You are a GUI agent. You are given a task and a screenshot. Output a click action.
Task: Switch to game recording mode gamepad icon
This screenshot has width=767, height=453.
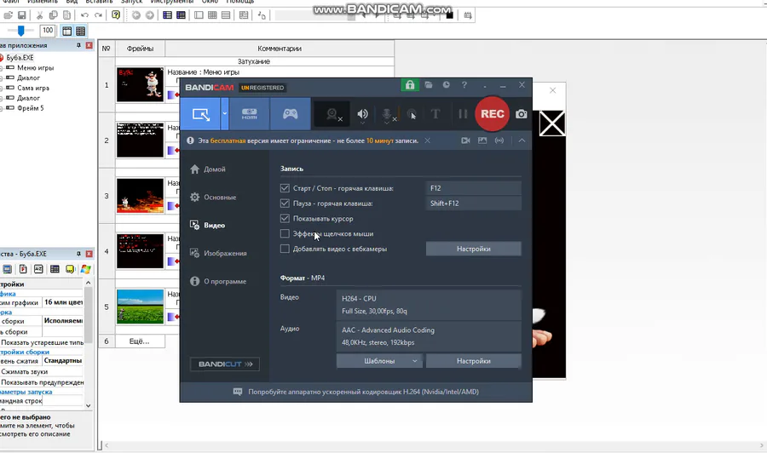point(290,114)
